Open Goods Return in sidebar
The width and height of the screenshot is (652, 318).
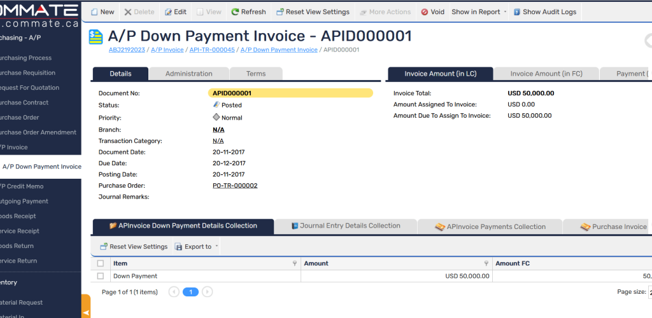click(17, 246)
